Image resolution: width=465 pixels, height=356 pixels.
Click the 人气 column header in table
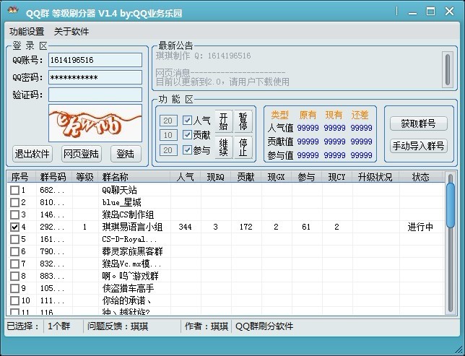pos(186,177)
